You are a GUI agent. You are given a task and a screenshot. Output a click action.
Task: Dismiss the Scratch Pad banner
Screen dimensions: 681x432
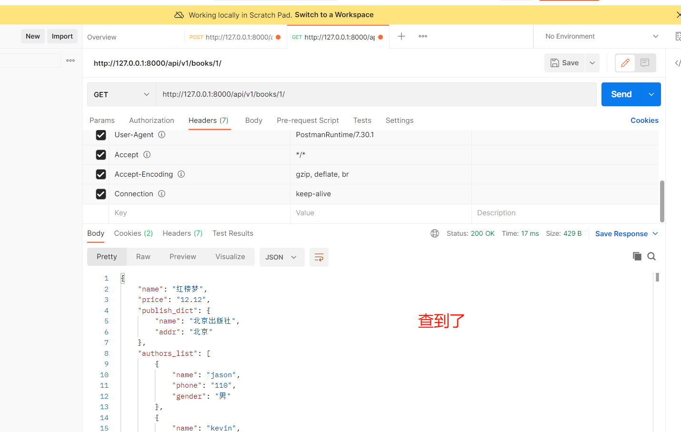[678, 15]
